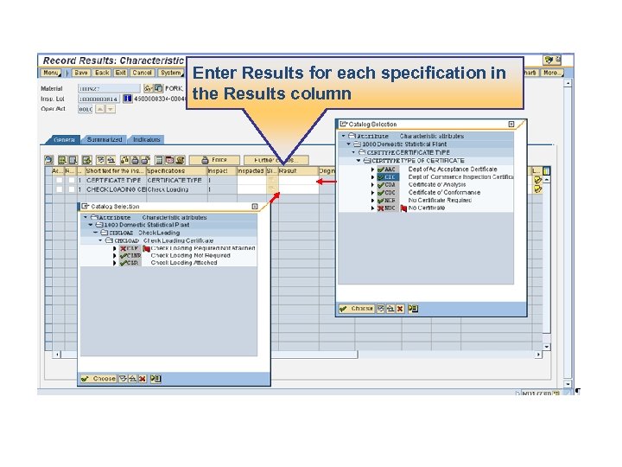Click the table column settings icon at right
The image size is (622, 467).
tap(546, 171)
